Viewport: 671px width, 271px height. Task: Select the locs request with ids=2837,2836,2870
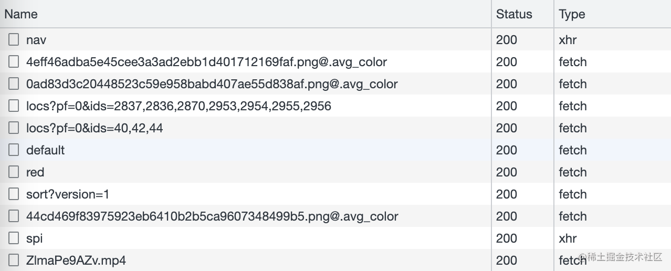179,106
